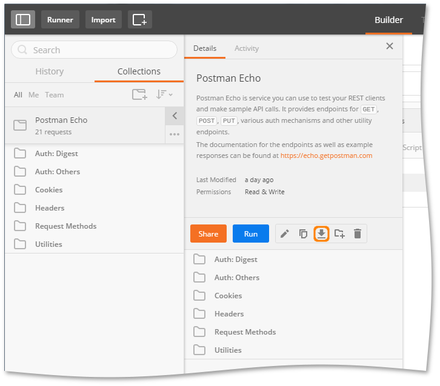
Task: Open Cookies folder in sidebar
Action: 94,190
